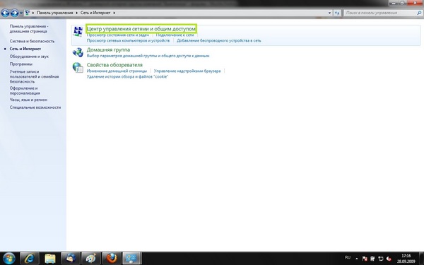This screenshot has height=265, width=424.
Task: Click the RU language indicator in the tray
Action: 348,257
